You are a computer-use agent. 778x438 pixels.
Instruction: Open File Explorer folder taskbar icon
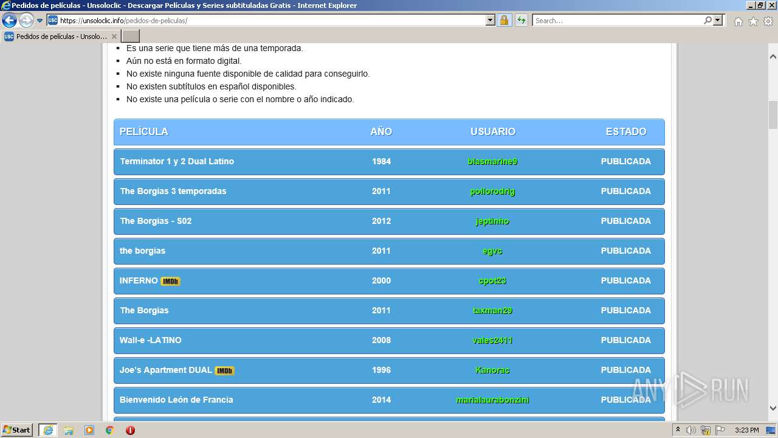pyautogui.click(x=69, y=430)
